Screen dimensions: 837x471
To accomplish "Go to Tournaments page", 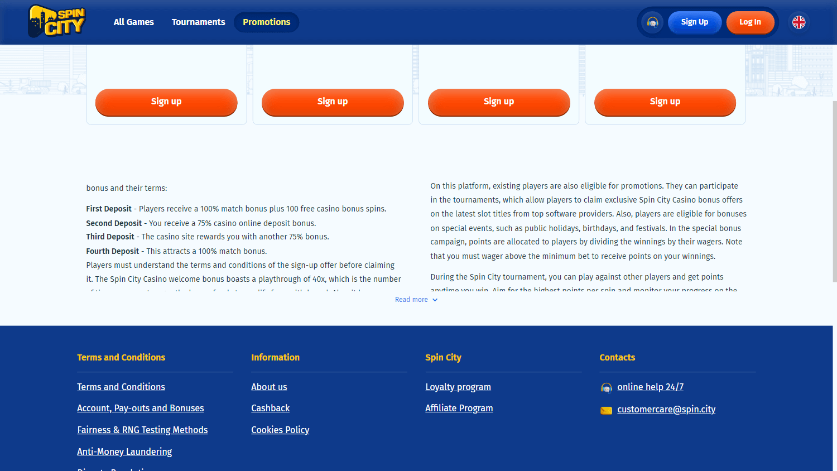I will point(199,22).
